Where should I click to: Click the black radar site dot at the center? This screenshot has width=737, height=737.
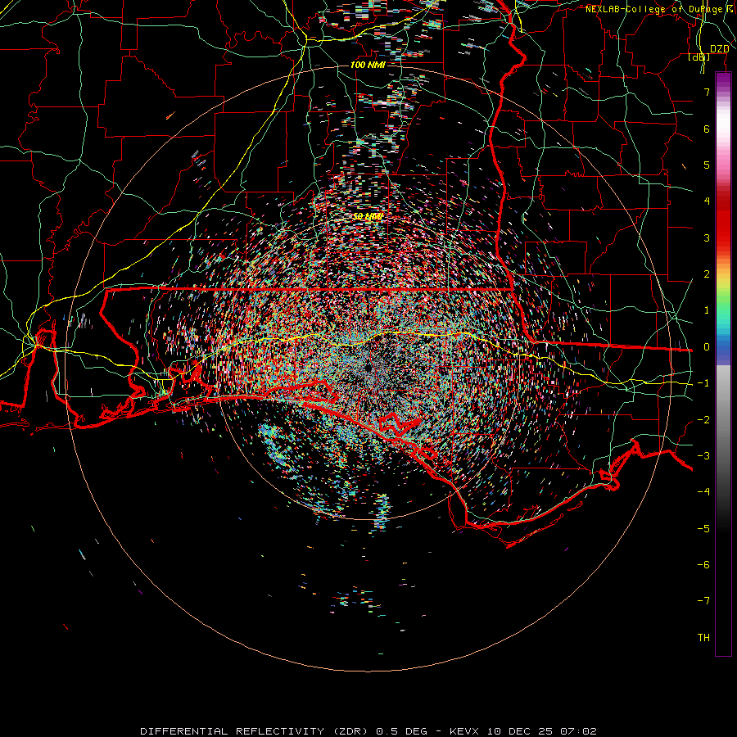click(x=368, y=368)
